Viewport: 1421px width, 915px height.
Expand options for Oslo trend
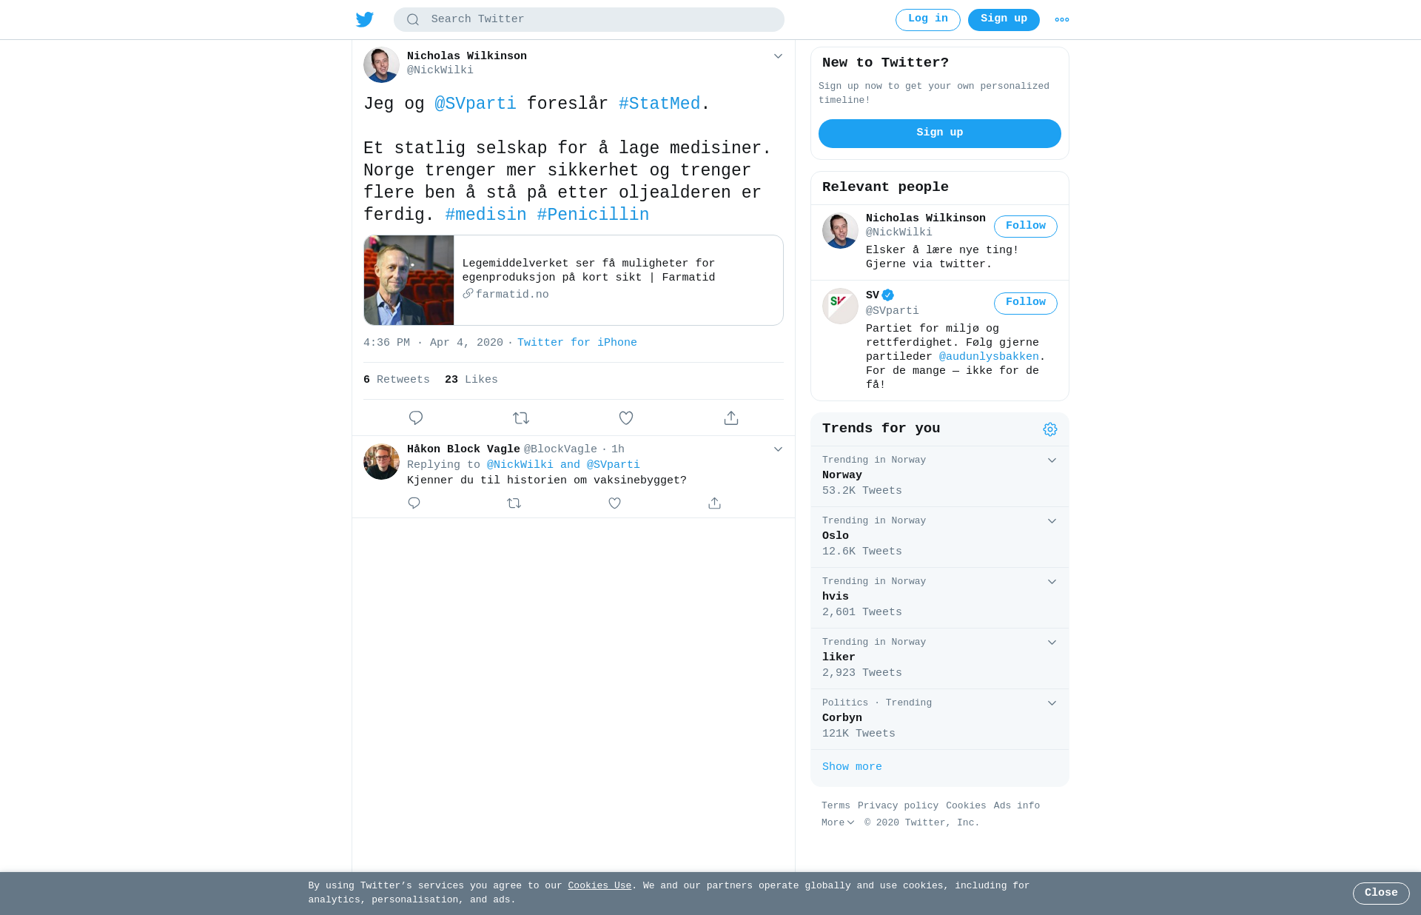click(x=1052, y=521)
